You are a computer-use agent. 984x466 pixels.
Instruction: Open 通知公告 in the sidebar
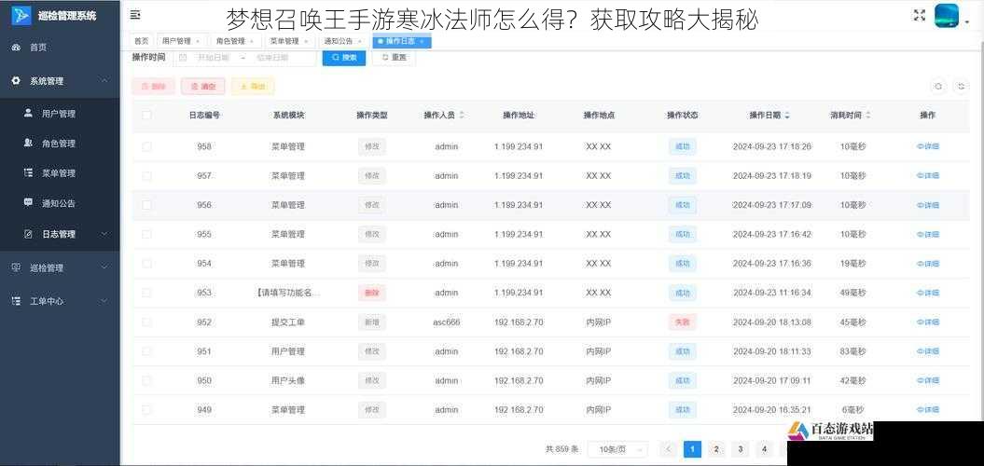(x=59, y=203)
